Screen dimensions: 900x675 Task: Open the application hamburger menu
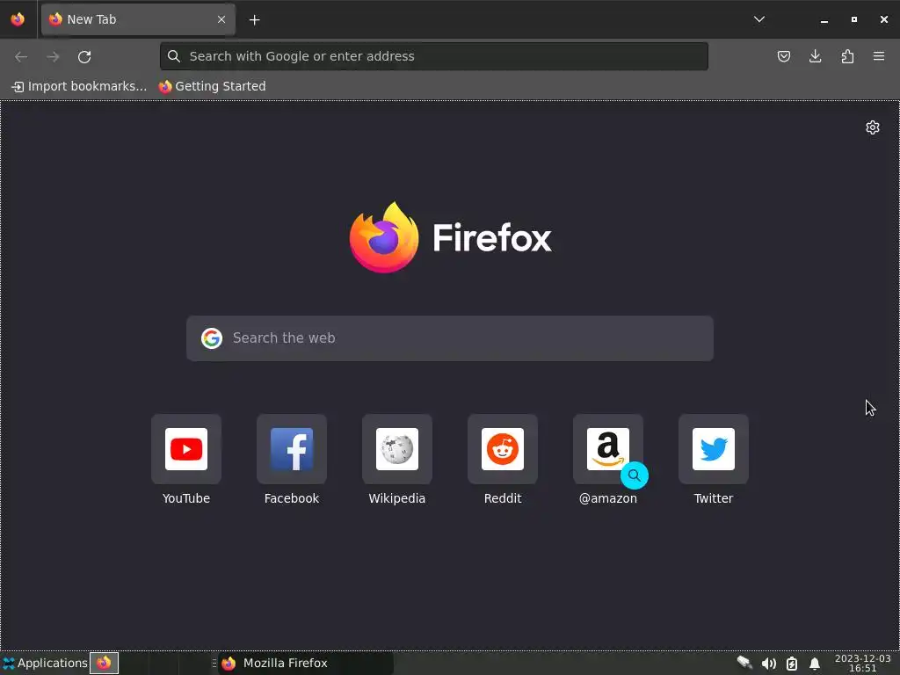coord(879,56)
